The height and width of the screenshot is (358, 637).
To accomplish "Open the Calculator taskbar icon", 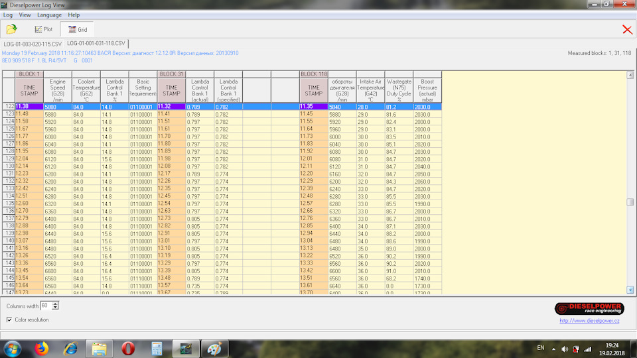I will pyautogui.click(x=157, y=349).
